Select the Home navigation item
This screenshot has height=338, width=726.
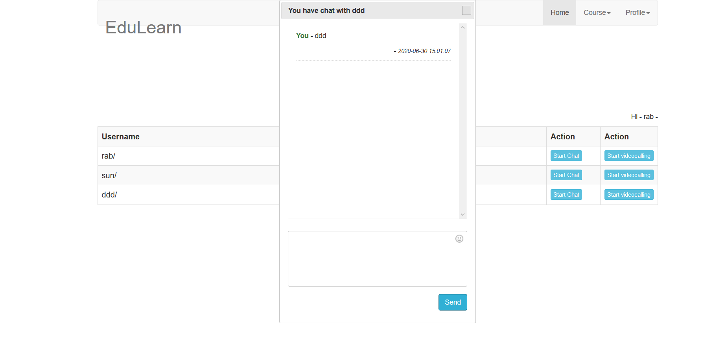pyautogui.click(x=559, y=13)
